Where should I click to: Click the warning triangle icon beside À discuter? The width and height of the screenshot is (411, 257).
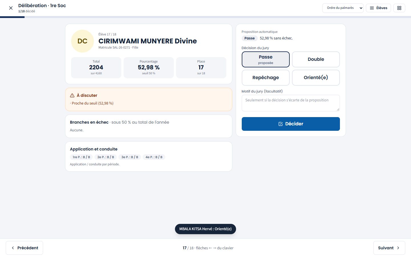coord(72,95)
